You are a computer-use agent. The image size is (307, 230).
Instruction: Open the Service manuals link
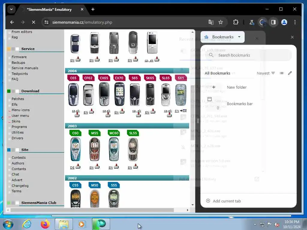25,68
